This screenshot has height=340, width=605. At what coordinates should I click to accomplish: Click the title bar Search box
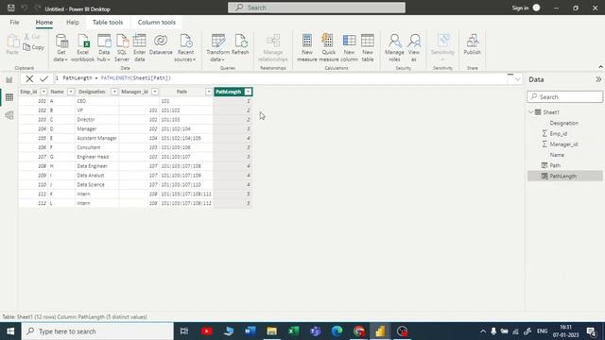(317, 8)
